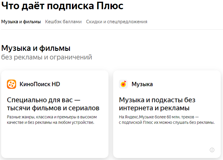
Task: Click the Музыка service name label
Action: point(142,84)
